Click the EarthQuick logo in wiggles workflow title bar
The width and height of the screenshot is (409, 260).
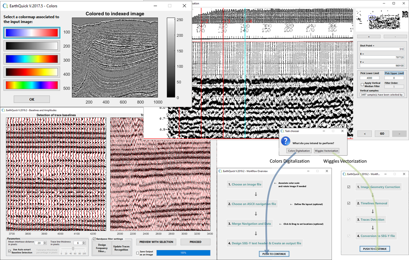tap(345, 174)
